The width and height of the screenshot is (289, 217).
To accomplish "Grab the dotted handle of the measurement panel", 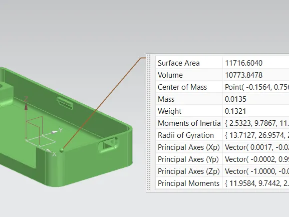I will pos(149,123).
